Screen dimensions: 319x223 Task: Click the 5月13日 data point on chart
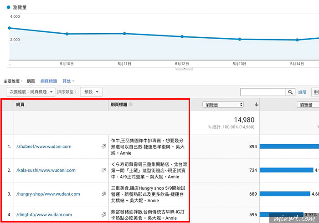click(240, 39)
